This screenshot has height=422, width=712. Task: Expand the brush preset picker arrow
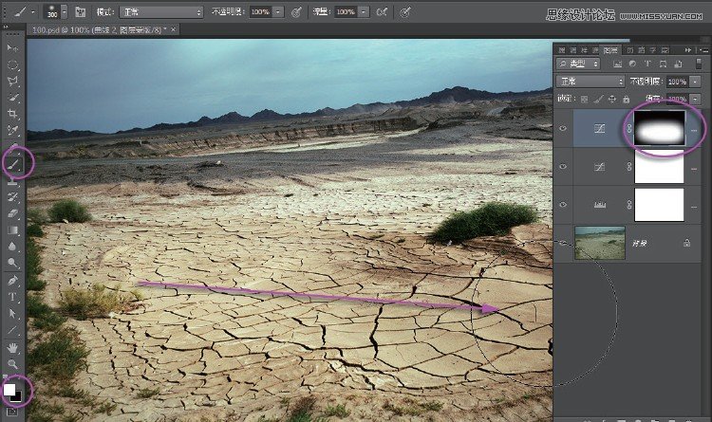(x=64, y=12)
